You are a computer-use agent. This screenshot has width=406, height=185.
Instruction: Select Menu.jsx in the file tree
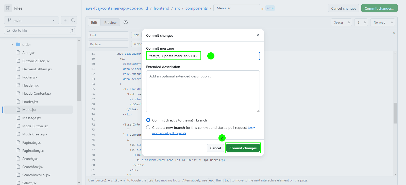pos(39,110)
